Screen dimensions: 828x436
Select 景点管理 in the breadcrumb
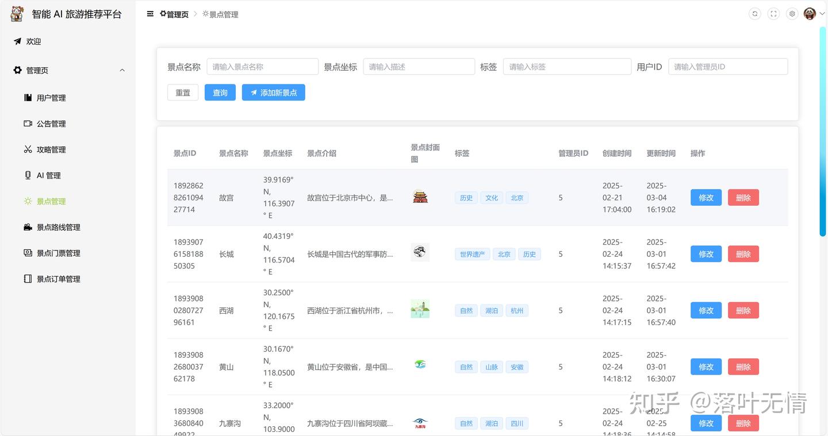click(220, 14)
